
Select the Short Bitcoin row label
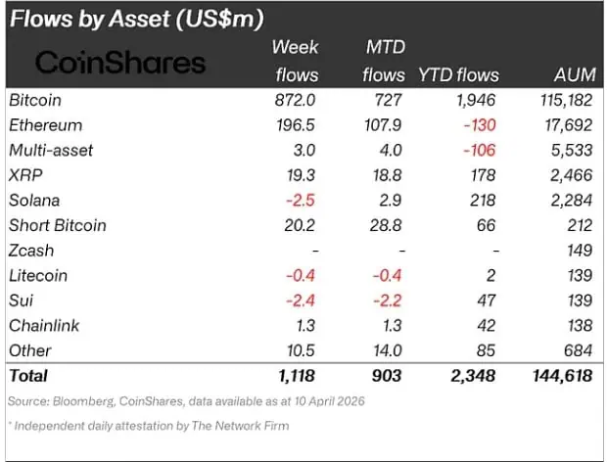[x=57, y=225]
